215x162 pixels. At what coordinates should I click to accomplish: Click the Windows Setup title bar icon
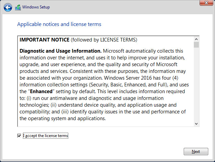tap(18, 7)
